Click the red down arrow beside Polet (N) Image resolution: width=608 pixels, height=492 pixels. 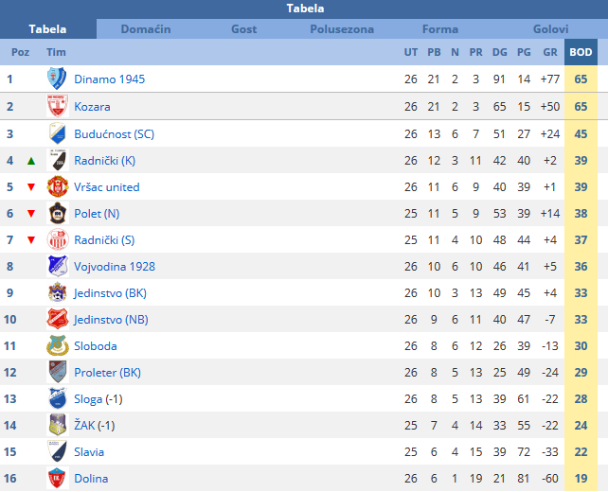(x=31, y=214)
